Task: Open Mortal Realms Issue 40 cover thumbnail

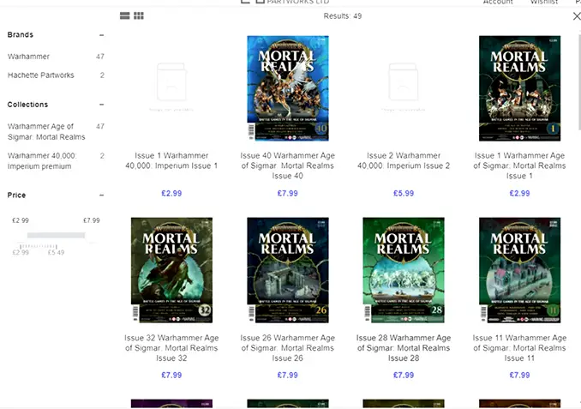Action: coord(288,88)
